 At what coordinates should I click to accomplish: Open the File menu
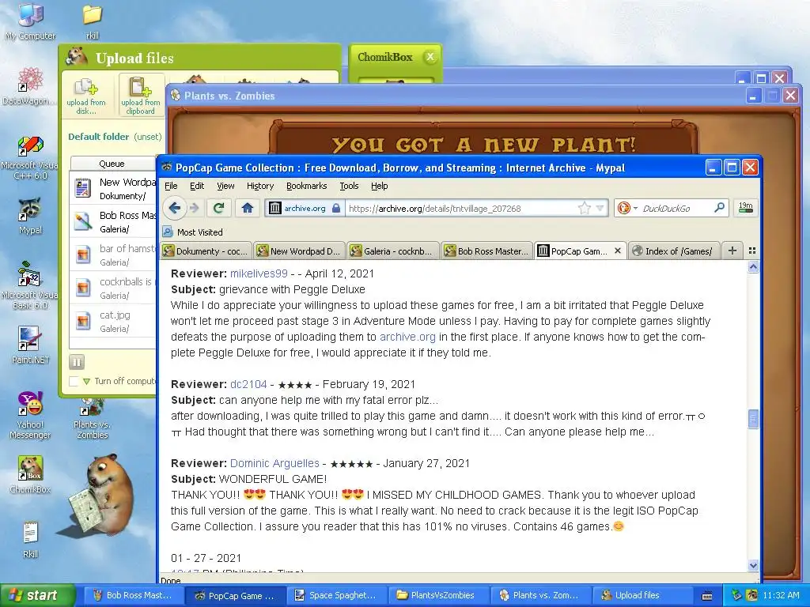coord(171,186)
